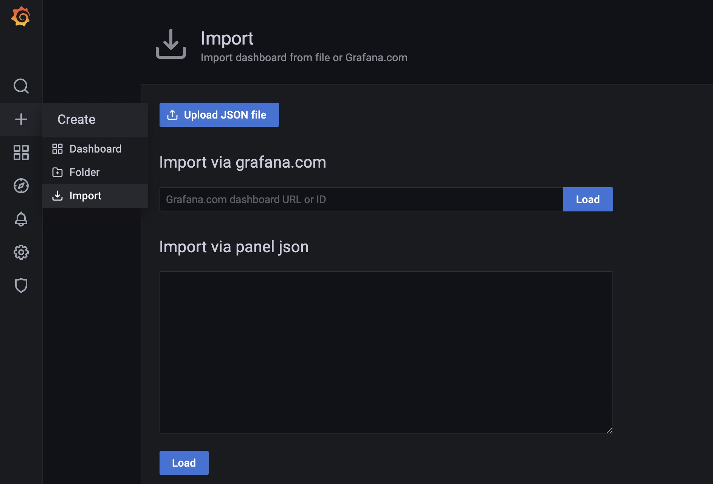Focus the Grafana.com dashboard URL or ID field
The image size is (713, 484).
(361, 199)
